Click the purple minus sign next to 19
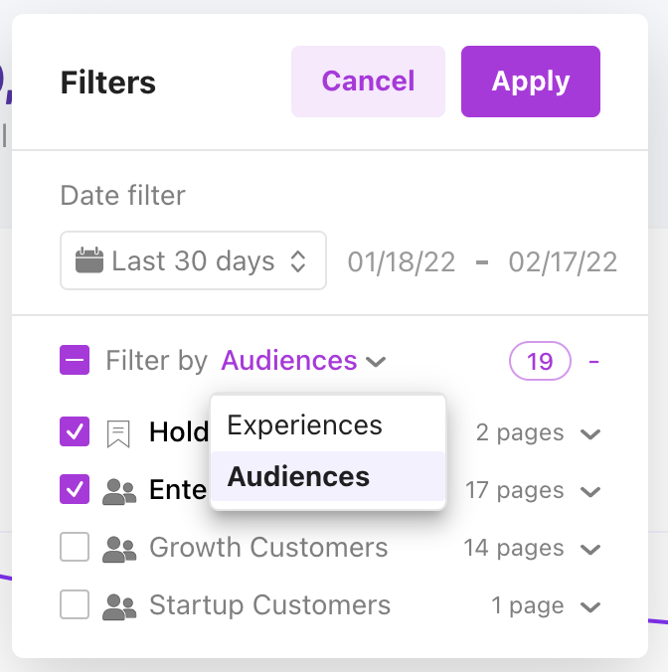The height and width of the screenshot is (672, 668). [x=594, y=361]
